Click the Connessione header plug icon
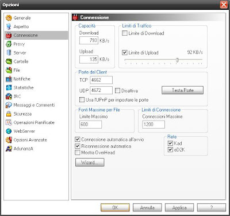Screen dimensions: 230x216 [x=75, y=17]
